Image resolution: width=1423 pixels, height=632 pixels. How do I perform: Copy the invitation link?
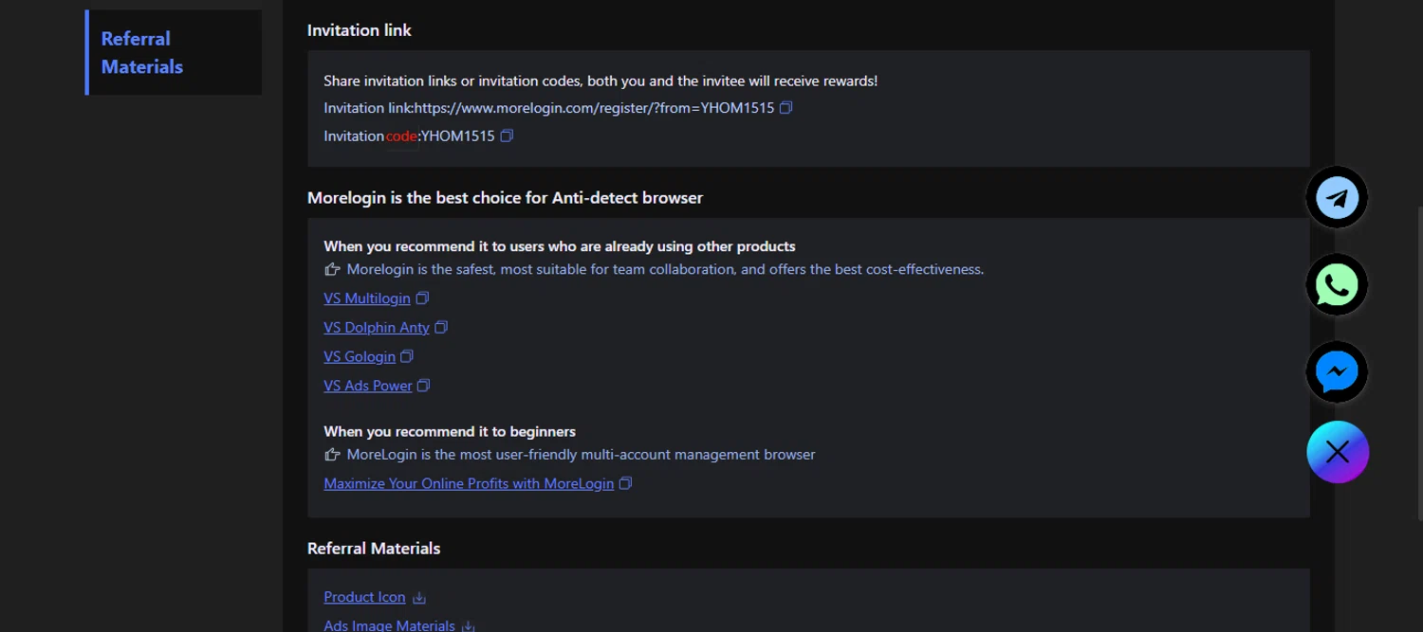[x=785, y=108]
